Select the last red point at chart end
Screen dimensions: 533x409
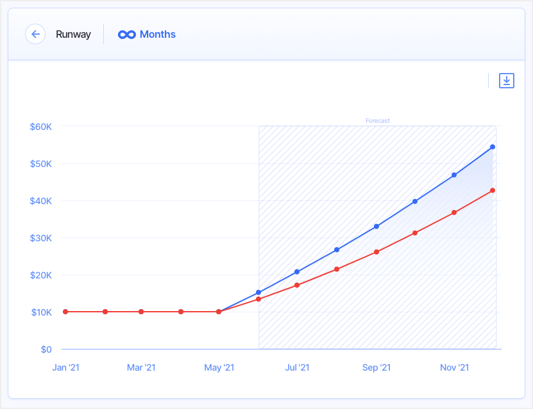pyautogui.click(x=493, y=191)
